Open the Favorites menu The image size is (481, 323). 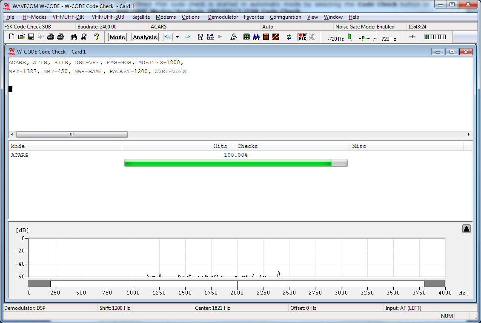click(254, 17)
